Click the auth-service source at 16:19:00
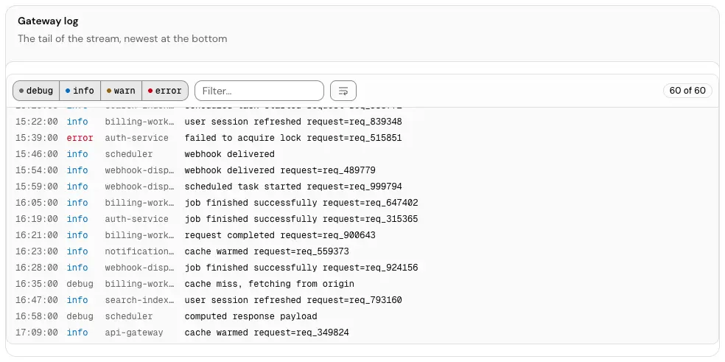 [136, 219]
